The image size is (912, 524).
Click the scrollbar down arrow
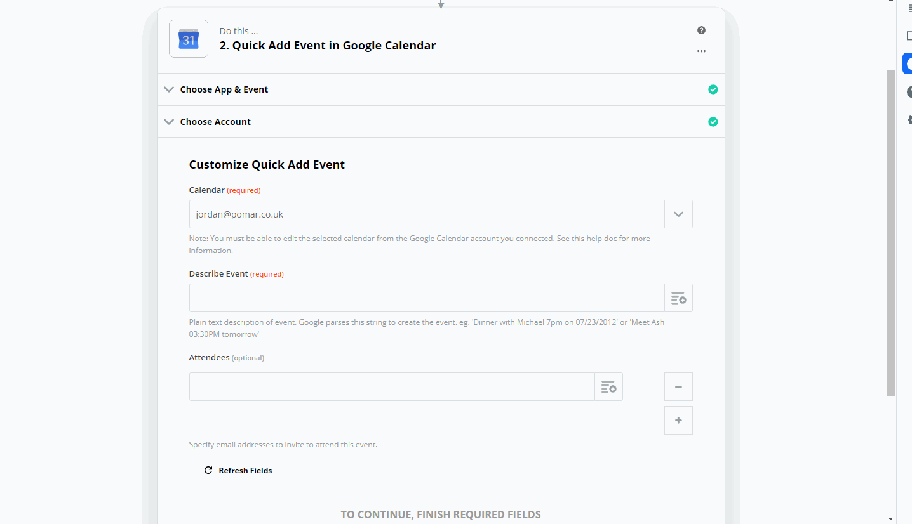click(x=891, y=519)
